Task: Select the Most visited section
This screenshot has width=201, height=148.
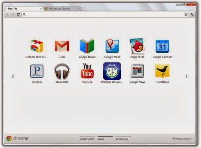Action: click(87, 139)
